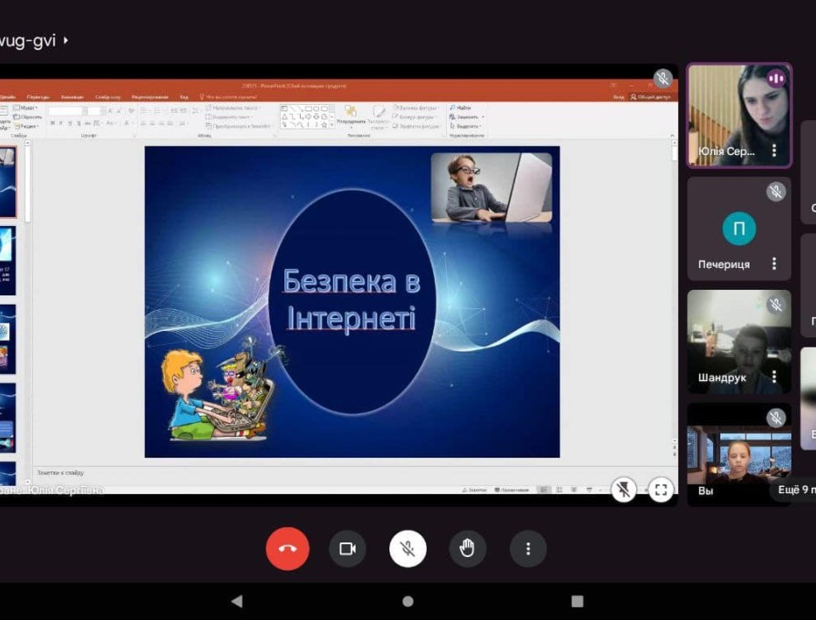Viewport: 816px width, 620px height.
Task: Unmute the microphone in the call controls
Action: click(408, 548)
